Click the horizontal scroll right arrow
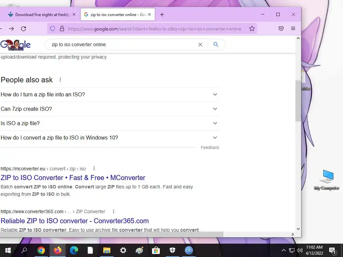Image resolution: width=343 pixels, height=257 pixels. 293,234
